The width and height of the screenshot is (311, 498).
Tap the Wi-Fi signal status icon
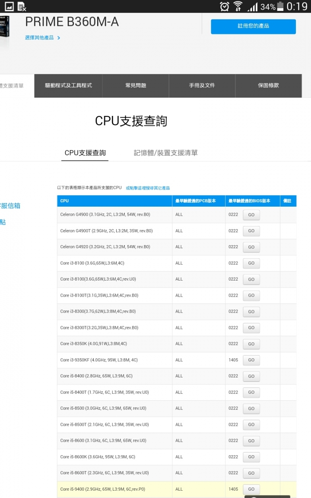click(x=238, y=6)
